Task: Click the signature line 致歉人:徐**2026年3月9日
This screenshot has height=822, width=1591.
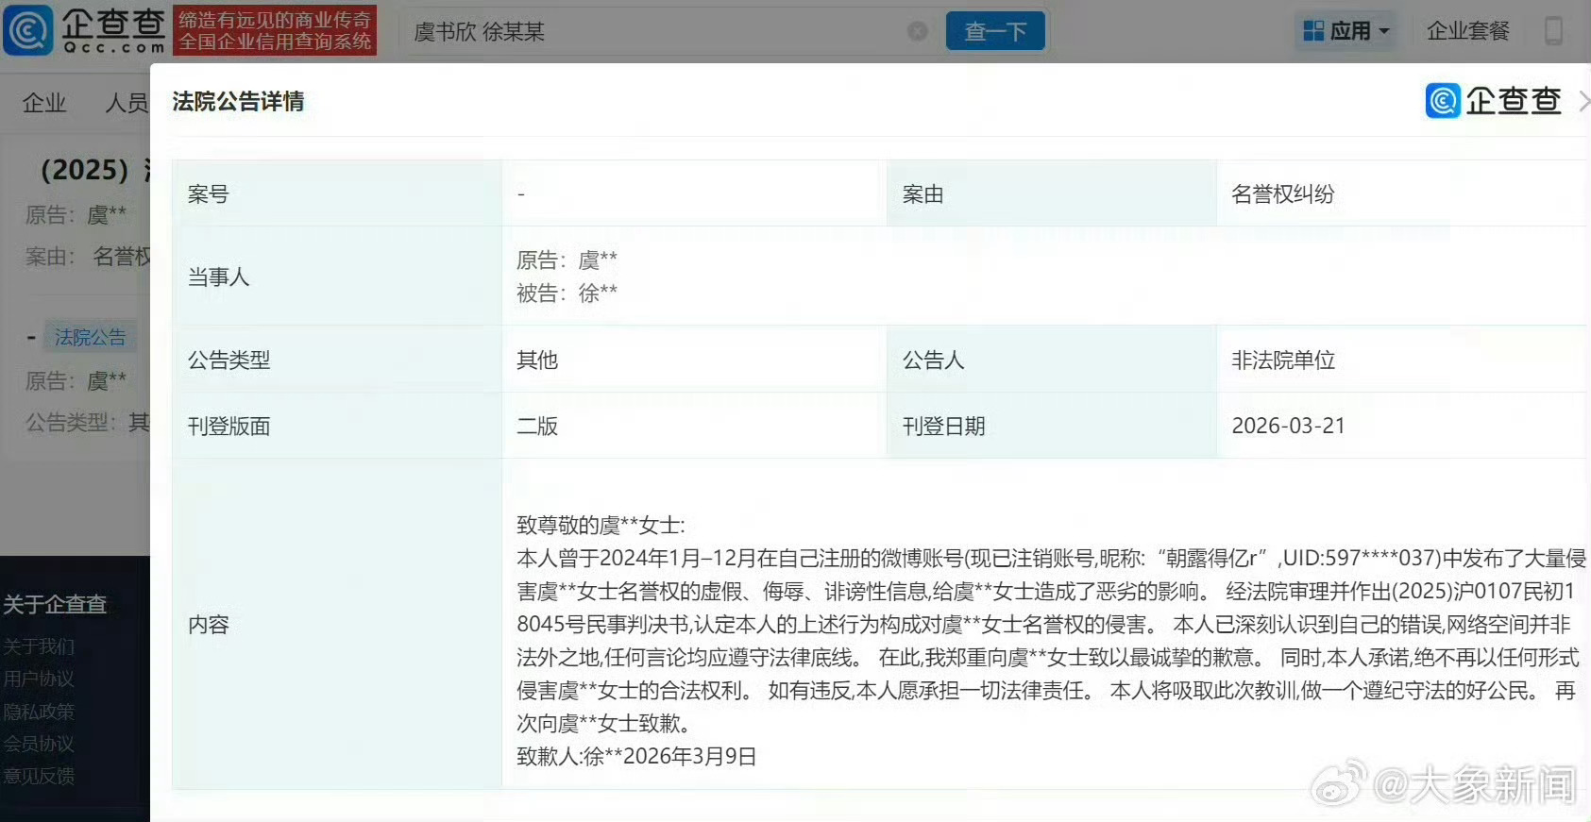Action: [636, 757]
